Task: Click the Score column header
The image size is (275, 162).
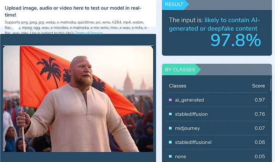Action: [x=258, y=86]
